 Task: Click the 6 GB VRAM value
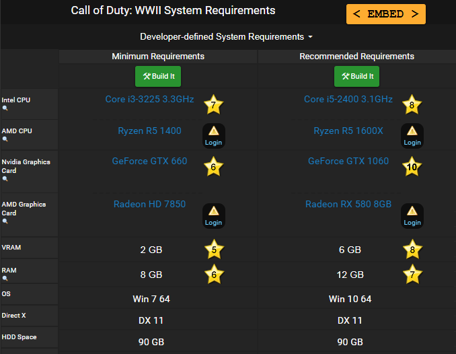point(350,250)
